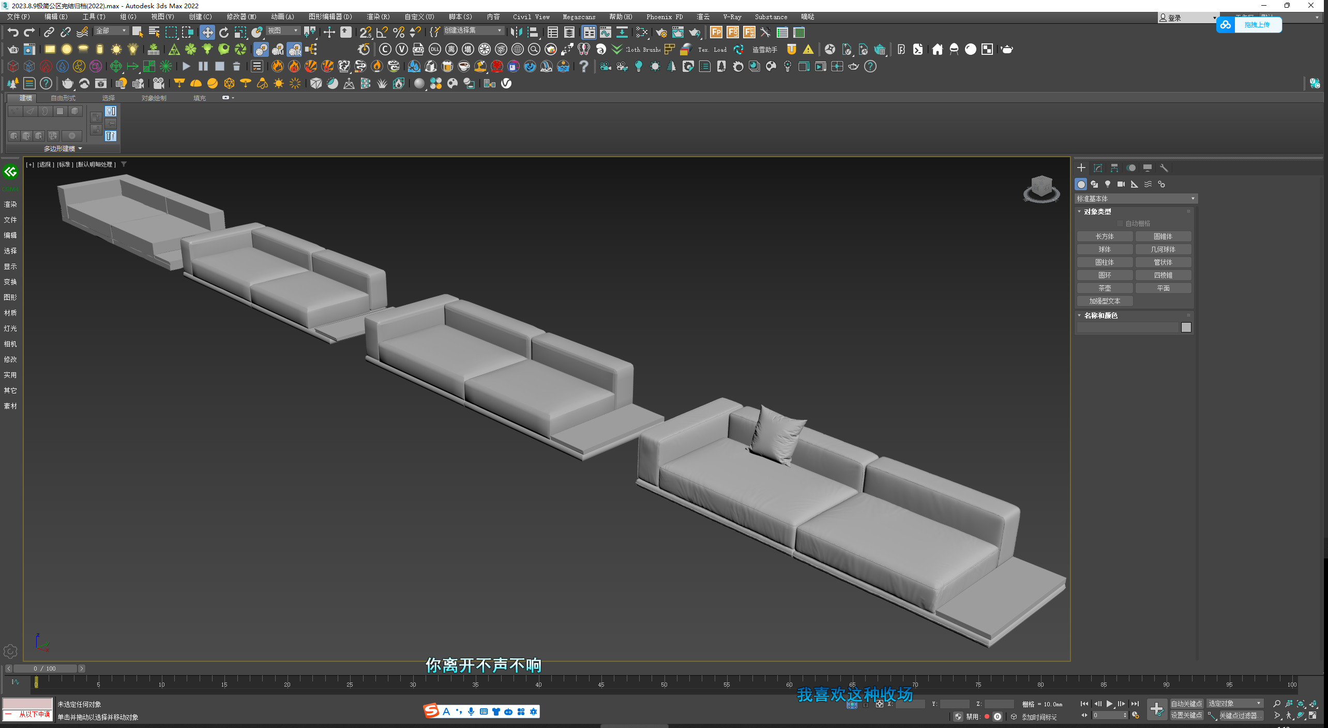Click the Undo arrow icon
Viewport: 1328px width, 728px height.
point(13,33)
